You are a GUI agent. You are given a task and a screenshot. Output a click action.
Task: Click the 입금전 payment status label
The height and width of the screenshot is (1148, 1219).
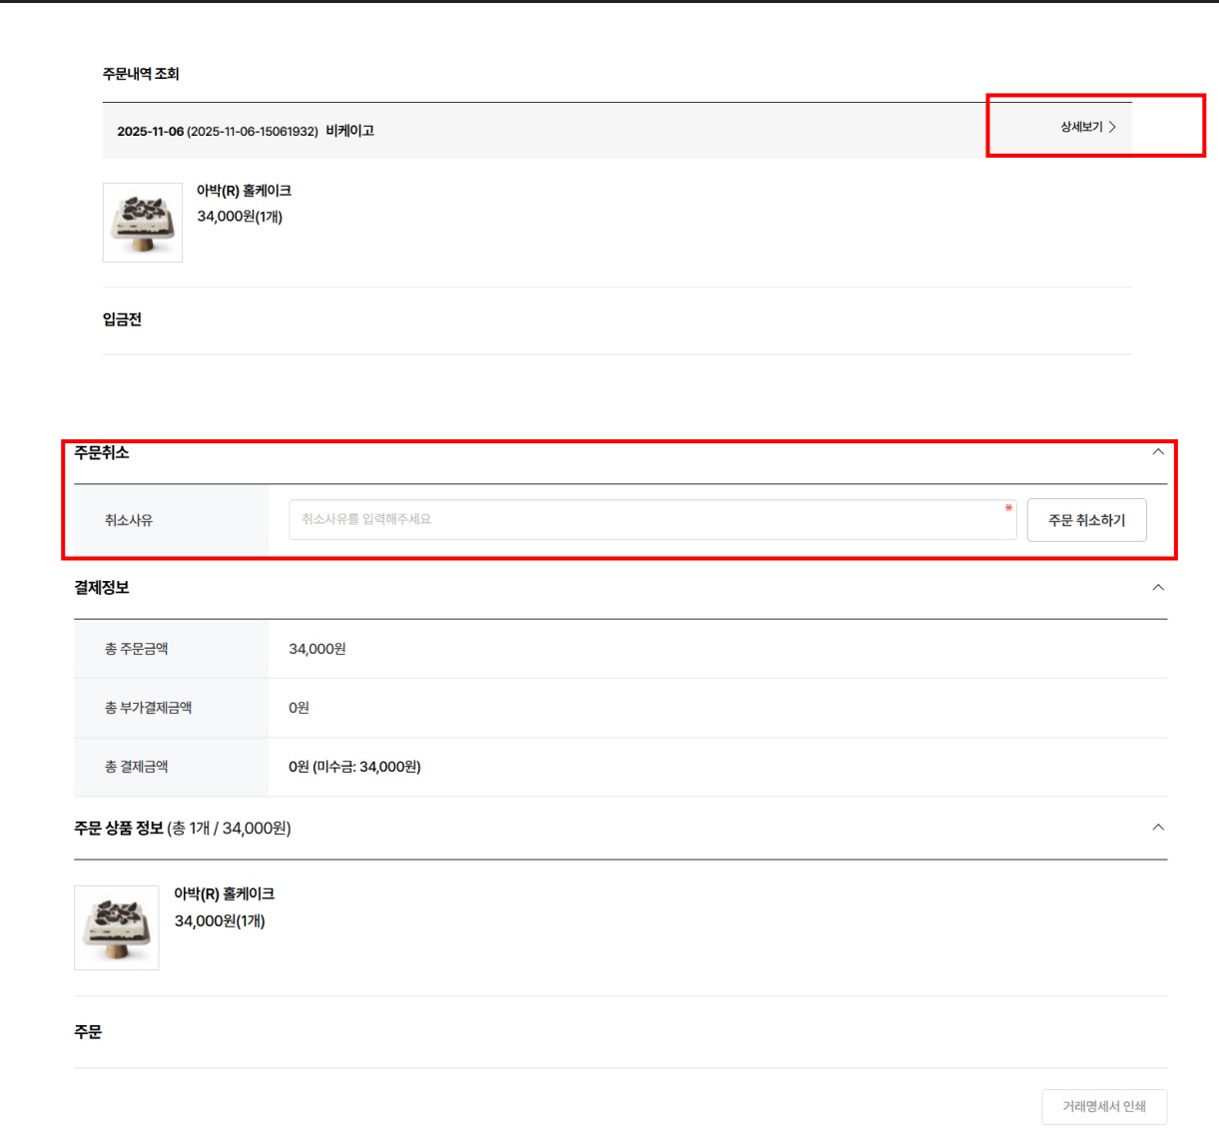122,319
